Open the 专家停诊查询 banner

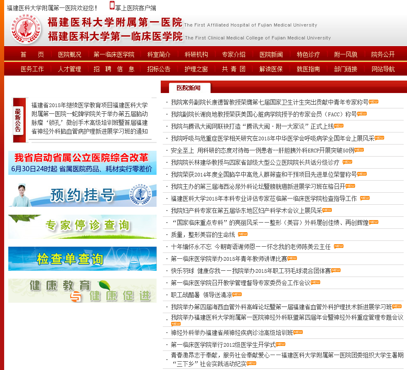click(x=82, y=226)
